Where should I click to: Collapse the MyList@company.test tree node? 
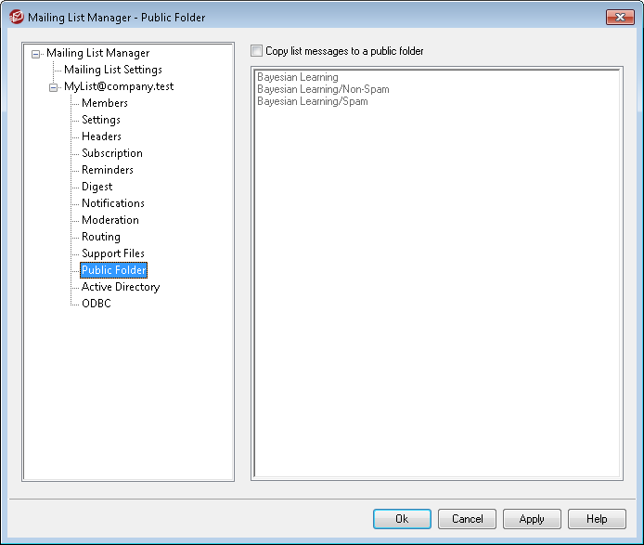click(x=54, y=87)
